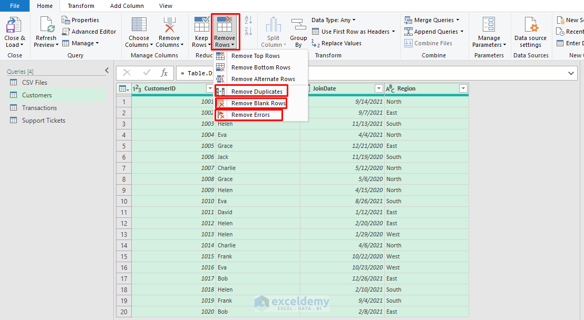Click the Group By icon
This screenshot has width=584, height=320.
(x=298, y=25)
